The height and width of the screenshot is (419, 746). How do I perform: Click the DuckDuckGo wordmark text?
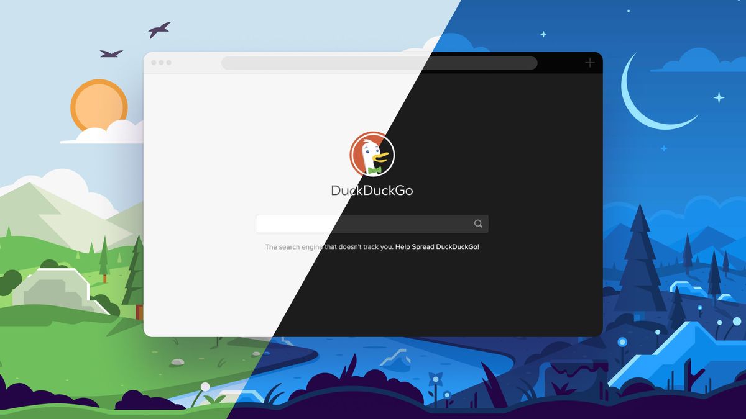(x=372, y=191)
